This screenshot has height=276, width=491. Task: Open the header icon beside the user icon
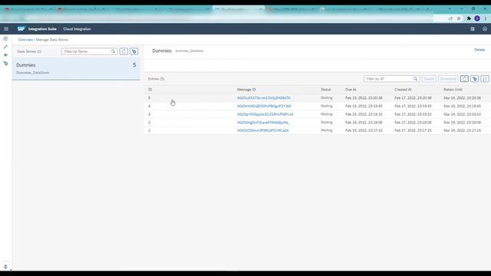[473, 29]
